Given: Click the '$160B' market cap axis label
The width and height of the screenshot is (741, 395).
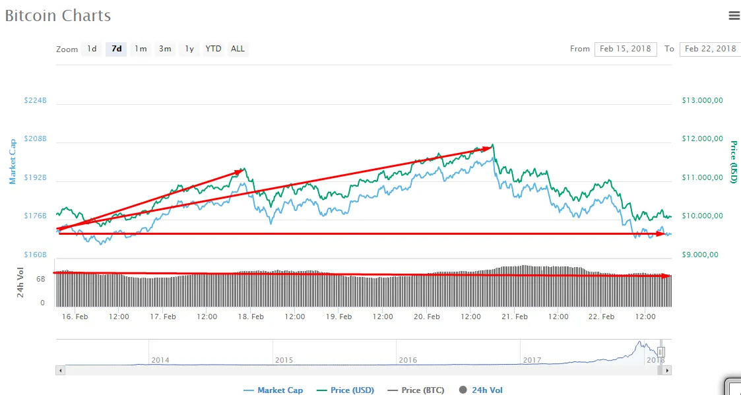Looking at the screenshot, I should 35,255.
